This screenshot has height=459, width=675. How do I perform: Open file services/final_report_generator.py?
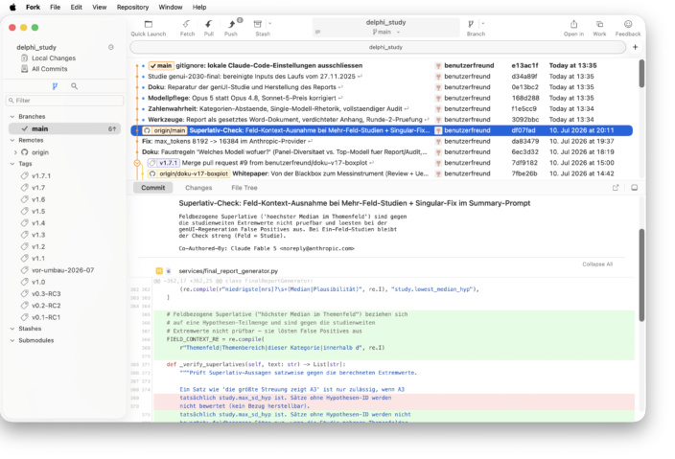point(228,271)
